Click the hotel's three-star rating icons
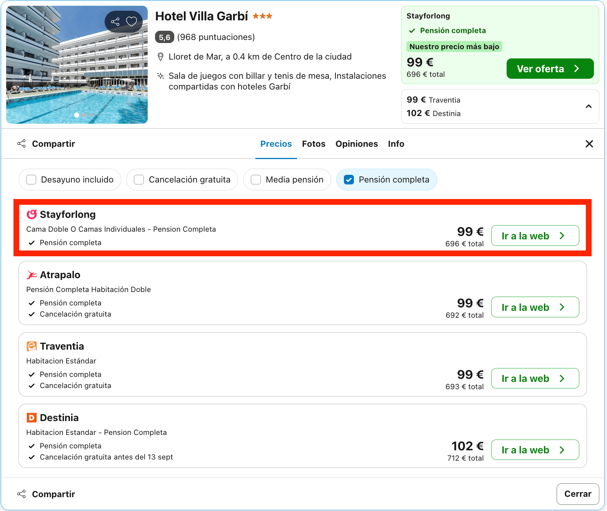Image resolution: width=607 pixels, height=511 pixels. coord(262,16)
